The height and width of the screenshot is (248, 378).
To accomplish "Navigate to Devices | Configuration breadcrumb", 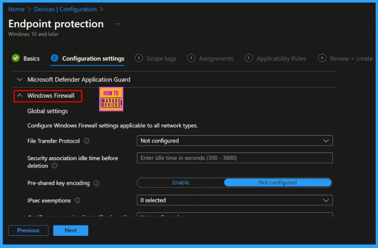I will click(65, 9).
